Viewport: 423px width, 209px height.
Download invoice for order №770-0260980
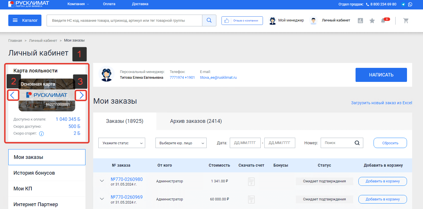(251, 182)
